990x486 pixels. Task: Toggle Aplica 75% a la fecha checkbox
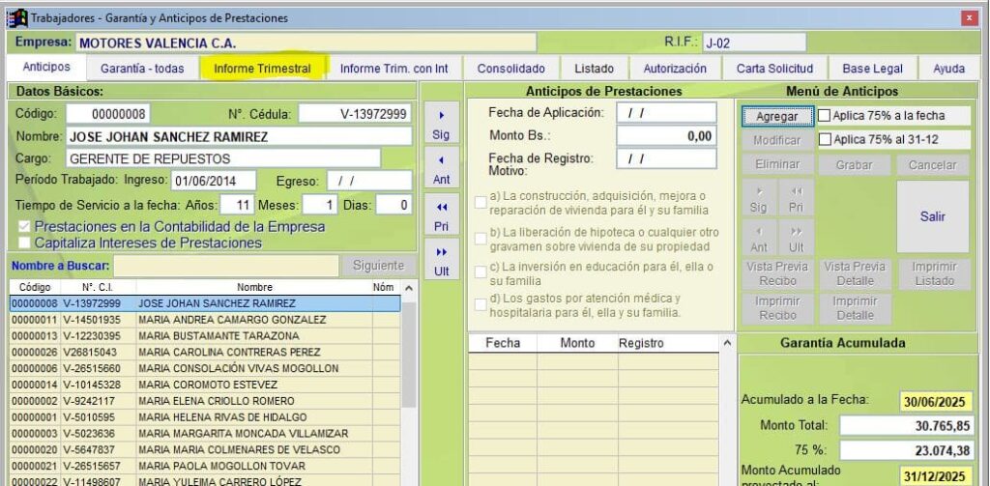click(x=825, y=116)
